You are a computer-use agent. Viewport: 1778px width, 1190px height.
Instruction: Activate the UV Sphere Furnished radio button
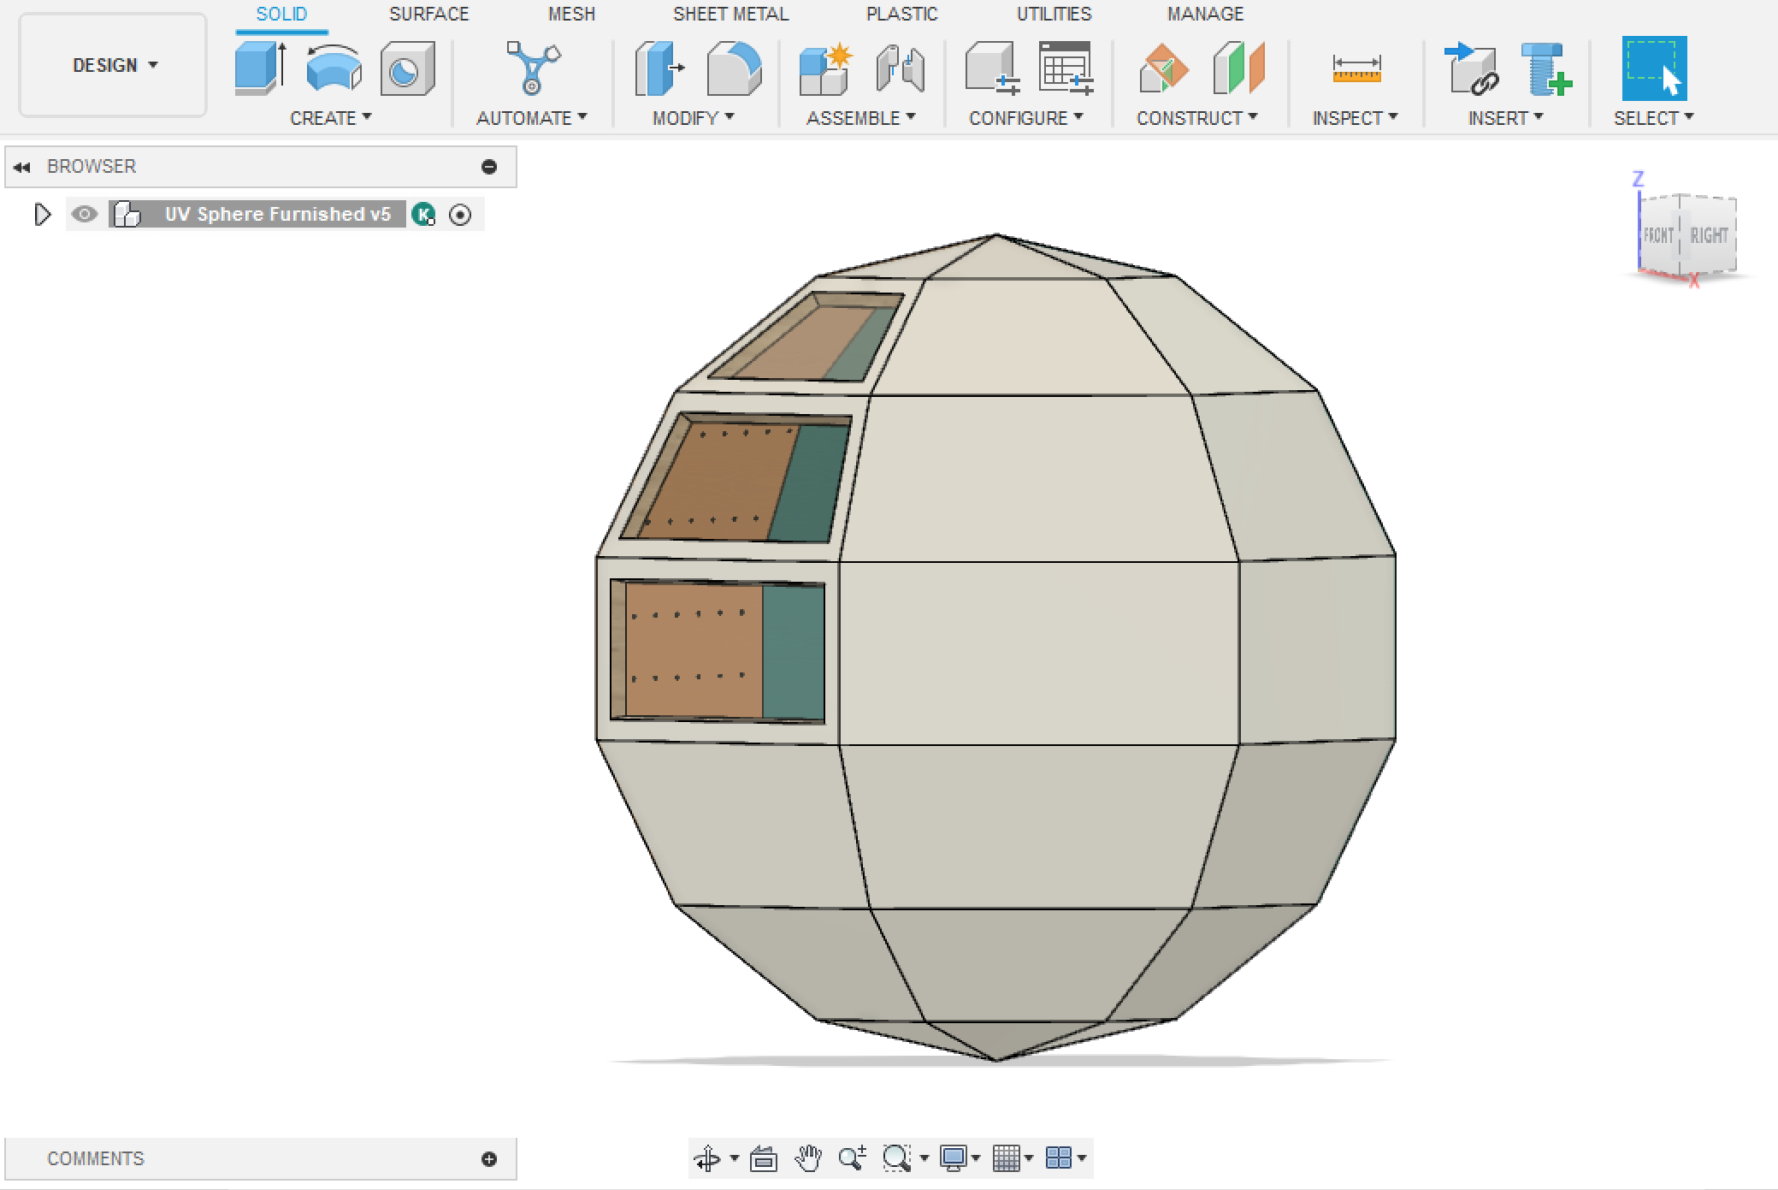[460, 215]
